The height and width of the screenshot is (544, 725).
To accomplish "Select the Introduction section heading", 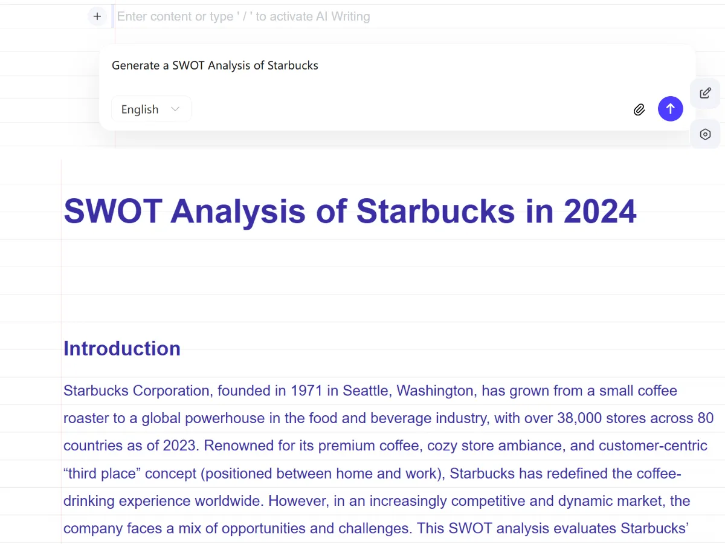I will (x=122, y=349).
